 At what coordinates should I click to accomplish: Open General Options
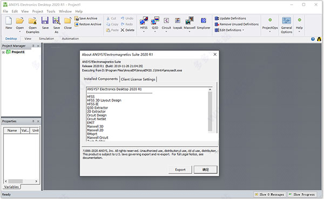click(x=286, y=25)
